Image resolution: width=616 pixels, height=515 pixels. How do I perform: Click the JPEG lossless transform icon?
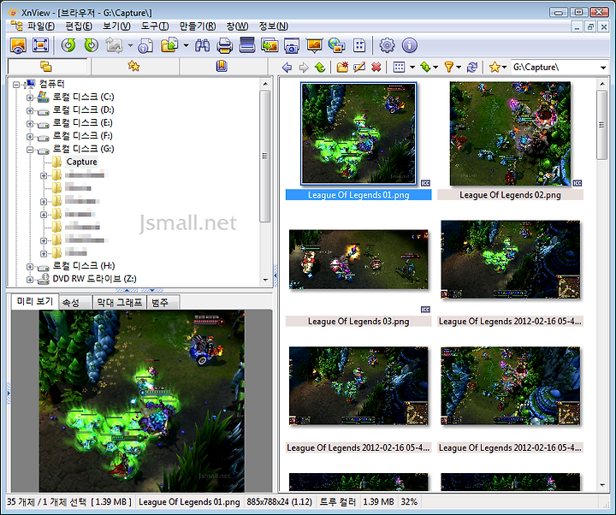114,45
